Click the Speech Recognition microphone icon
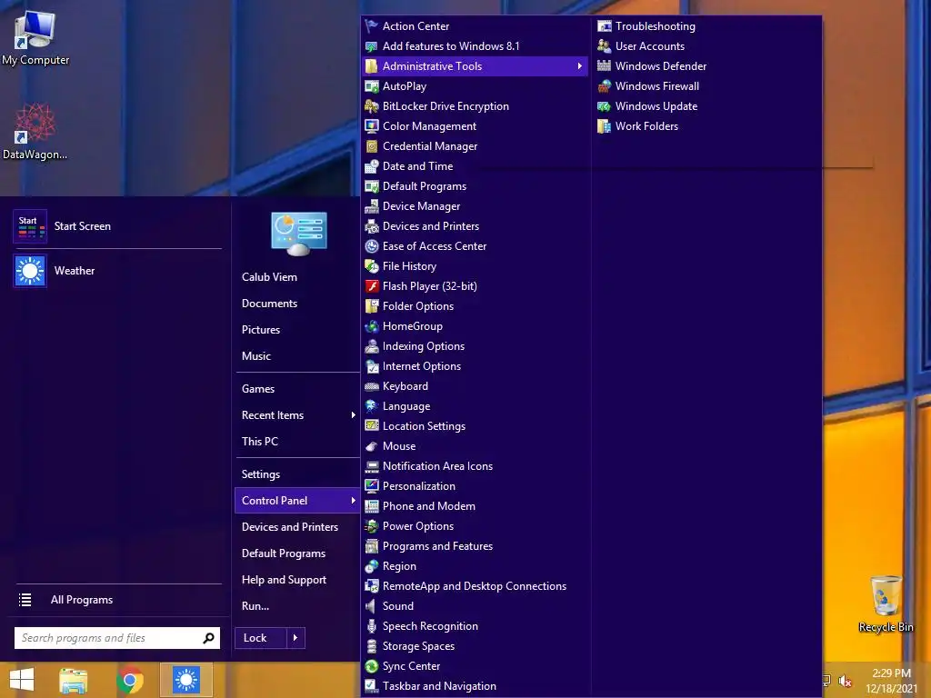931x698 pixels. click(x=372, y=626)
